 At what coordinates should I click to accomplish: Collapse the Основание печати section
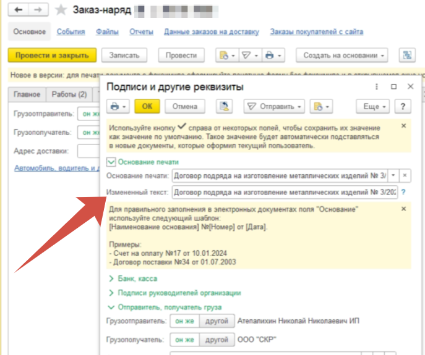pos(111,162)
